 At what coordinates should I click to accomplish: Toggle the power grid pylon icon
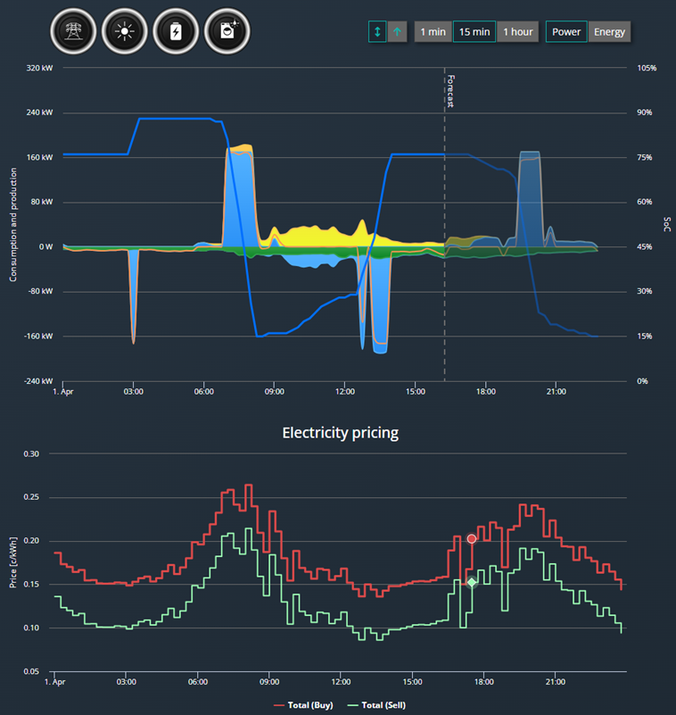[x=73, y=31]
